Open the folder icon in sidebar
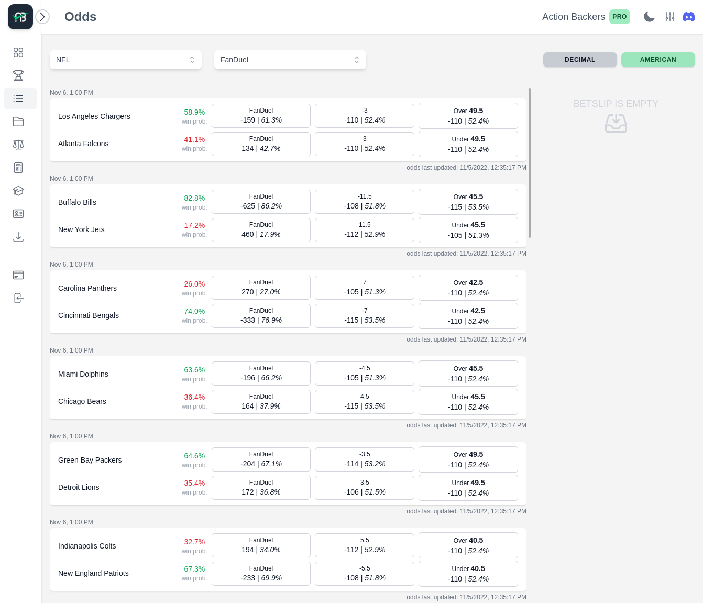This screenshot has height=603, width=703. (18, 122)
